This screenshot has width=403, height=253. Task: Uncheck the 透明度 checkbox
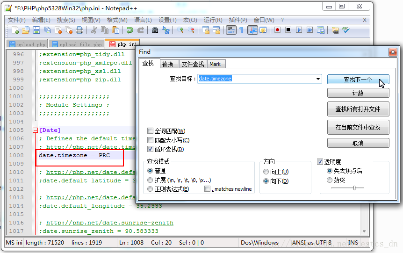click(x=320, y=161)
